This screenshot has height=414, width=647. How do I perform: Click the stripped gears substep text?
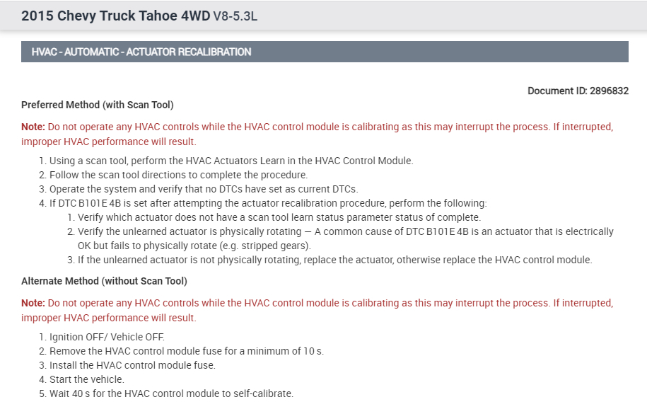[x=345, y=238]
